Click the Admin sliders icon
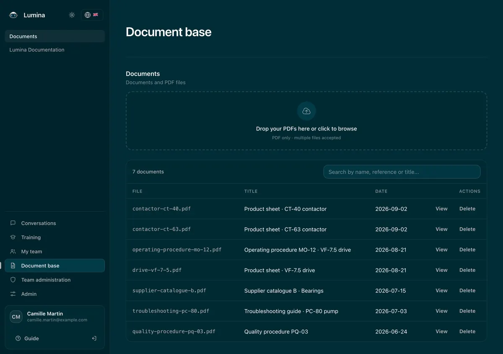Image resolution: width=503 pixels, height=354 pixels. 13,294
